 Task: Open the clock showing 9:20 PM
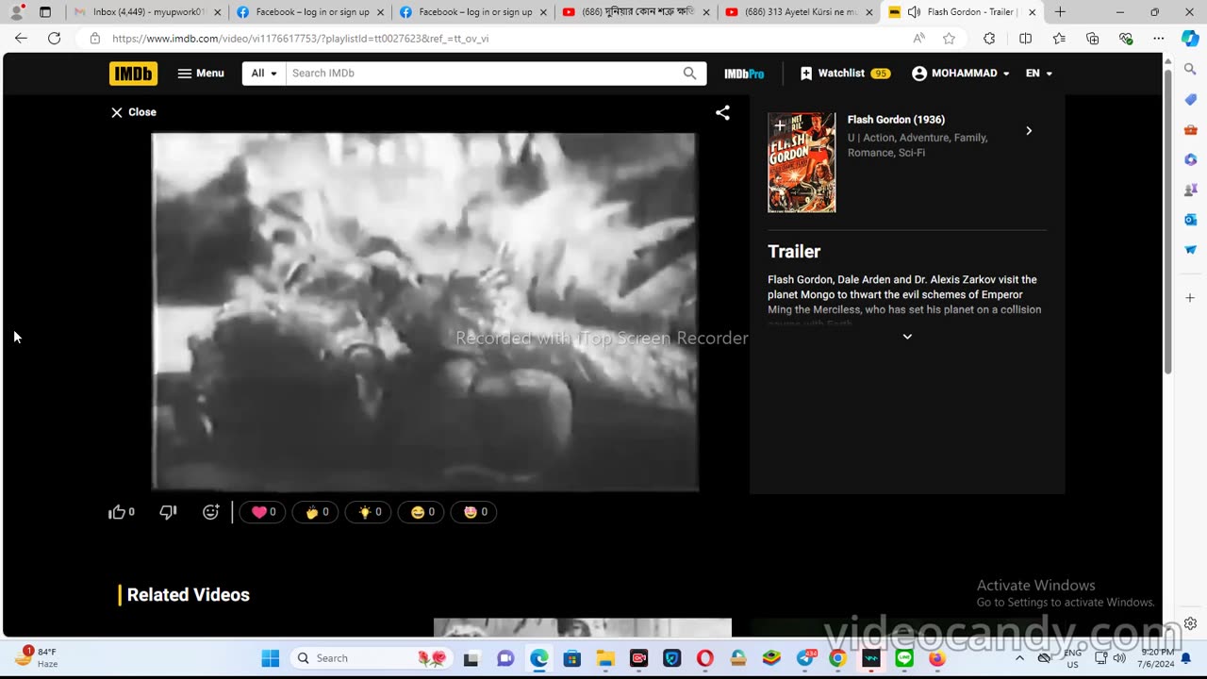[1157, 658]
